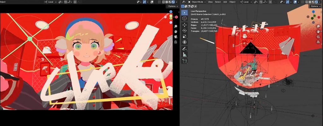
Task: Click the Add Cube tool icon
Action: tap(185, 61)
